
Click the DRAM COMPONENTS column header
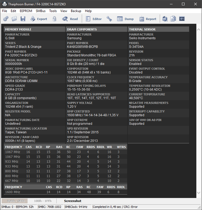pos(96,29)
